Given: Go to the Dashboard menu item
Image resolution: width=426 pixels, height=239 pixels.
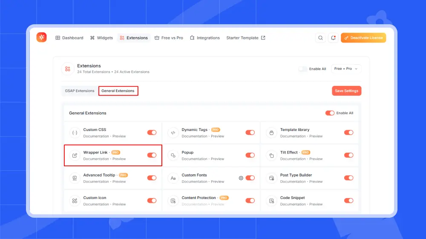Looking at the screenshot, I should pyautogui.click(x=69, y=38).
